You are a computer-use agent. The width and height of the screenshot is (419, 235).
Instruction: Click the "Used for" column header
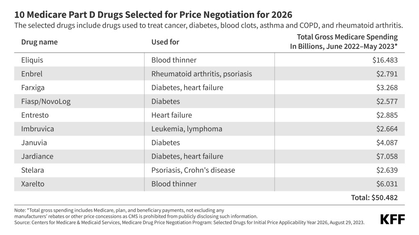click(165, 42)
